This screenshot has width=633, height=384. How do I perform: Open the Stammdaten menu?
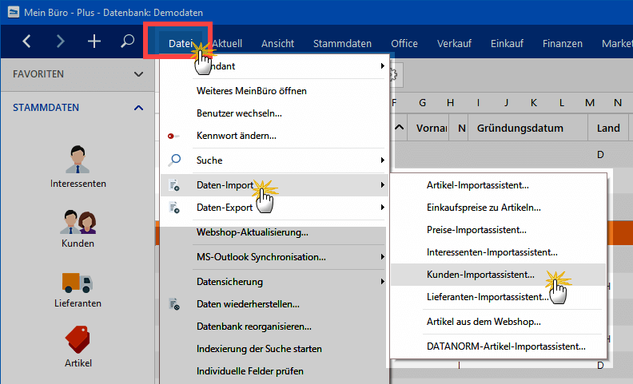pyautogui.click(x=342, y=43)
